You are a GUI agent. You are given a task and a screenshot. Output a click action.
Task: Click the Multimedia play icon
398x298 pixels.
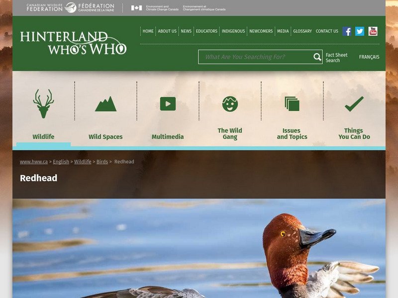tap(168, 104)
